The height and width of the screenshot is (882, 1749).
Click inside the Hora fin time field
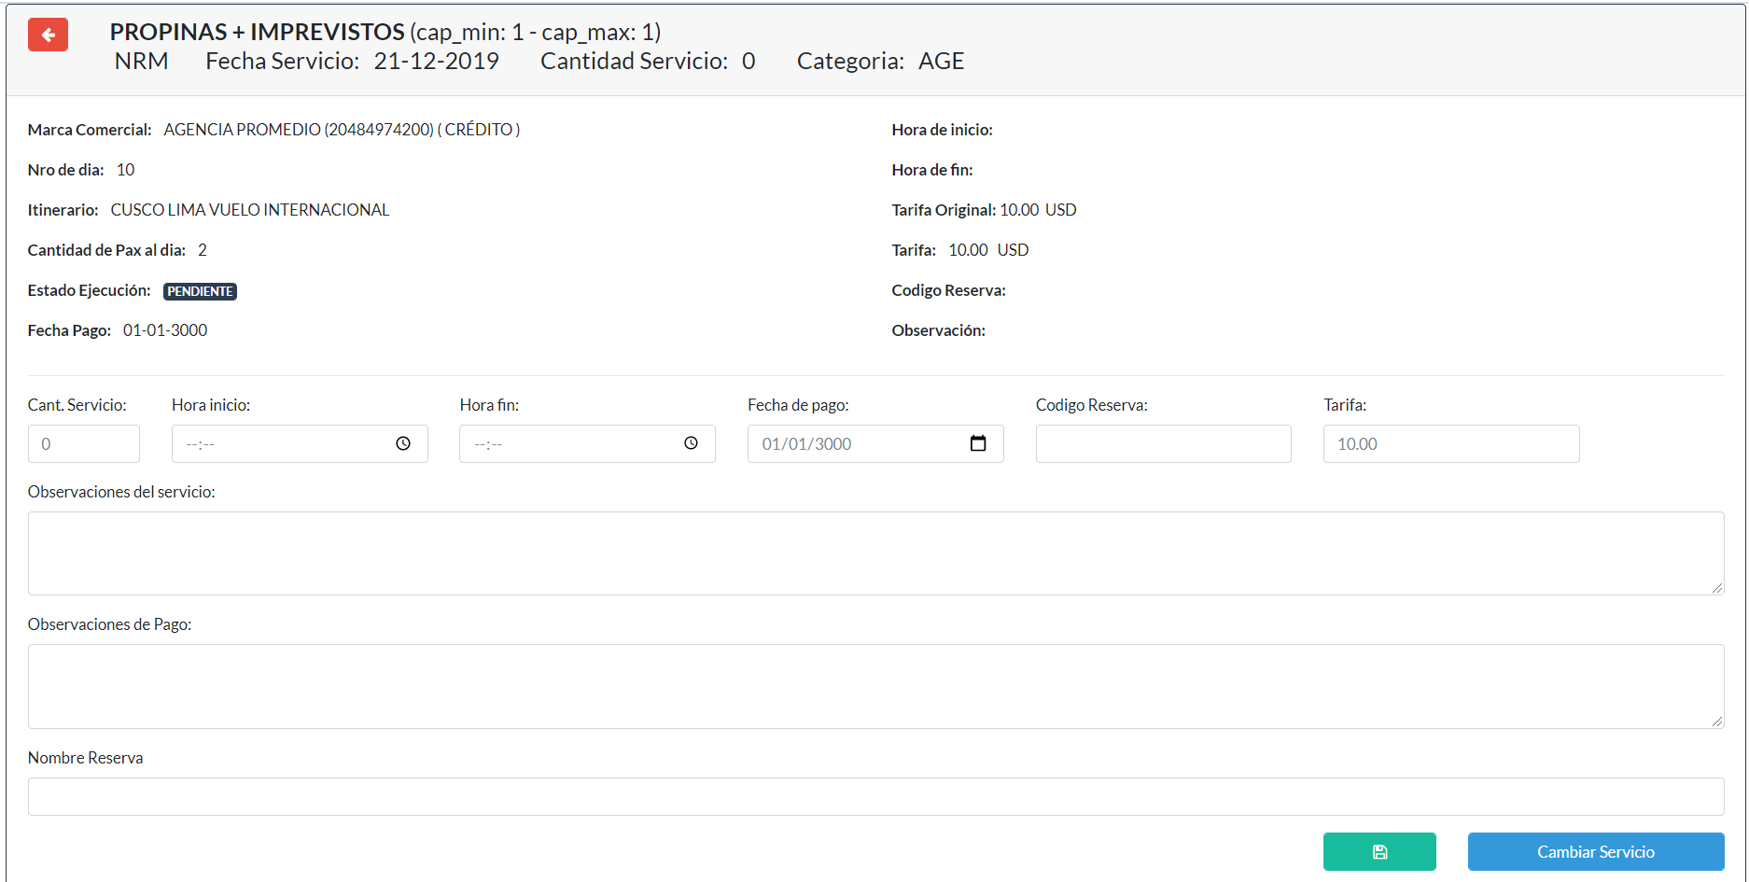click(x=569, y=444)
